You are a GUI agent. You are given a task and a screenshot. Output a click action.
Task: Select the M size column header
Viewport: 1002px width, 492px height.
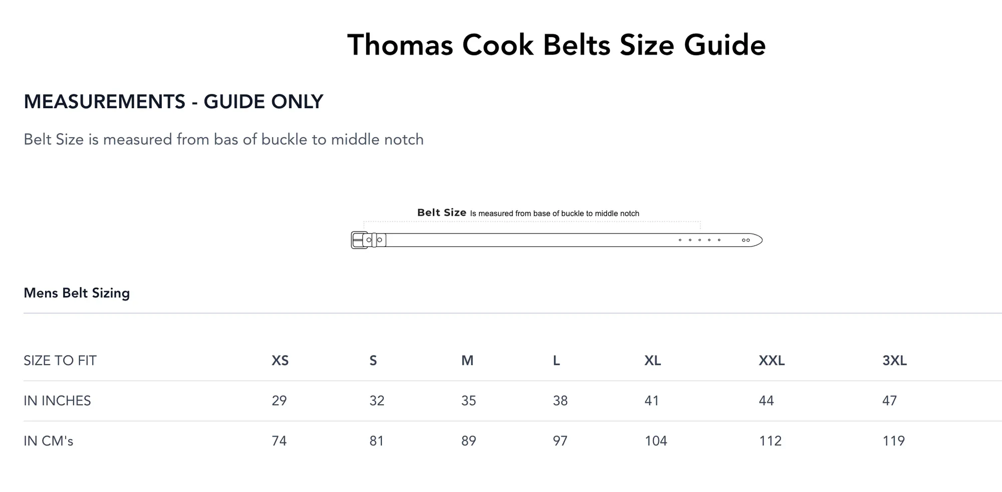click(467, 361)
